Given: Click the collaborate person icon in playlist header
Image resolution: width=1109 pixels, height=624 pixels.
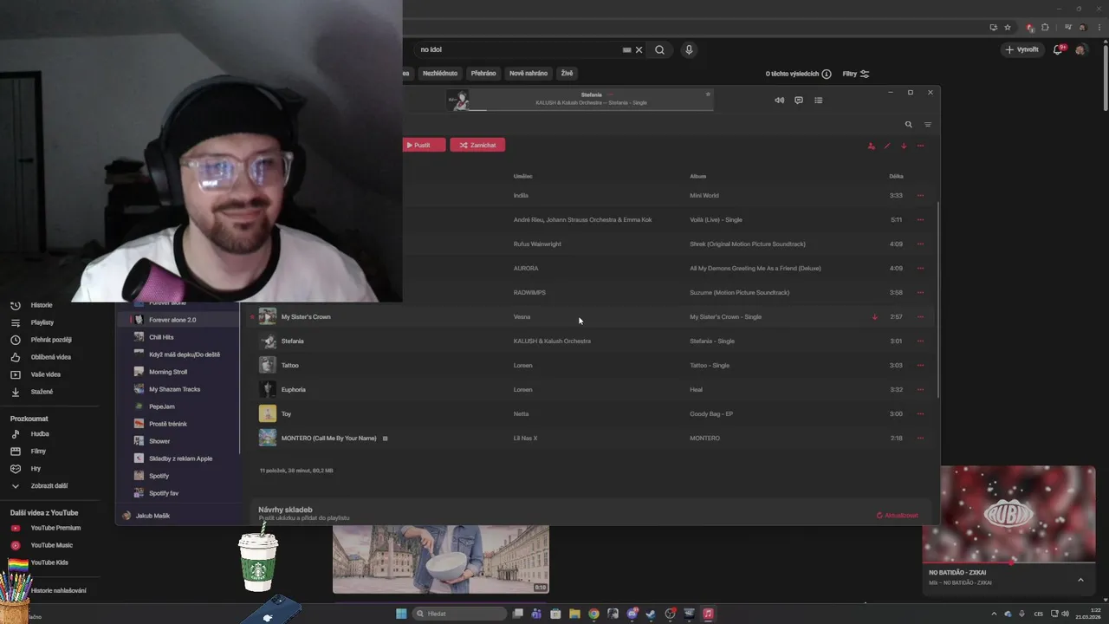Looking at the screenshot, I should coord(871,146).
